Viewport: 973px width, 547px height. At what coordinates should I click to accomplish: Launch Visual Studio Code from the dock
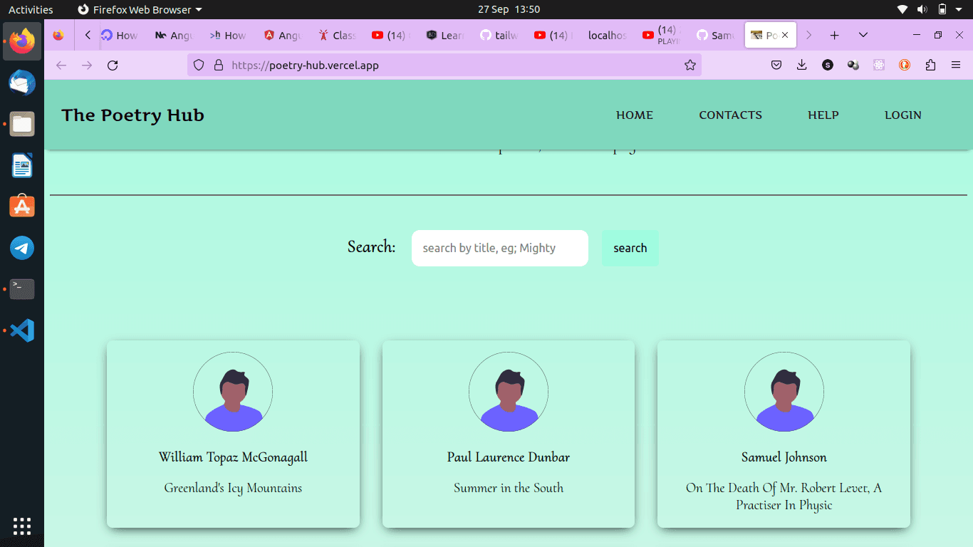click(x=22, y=330)
